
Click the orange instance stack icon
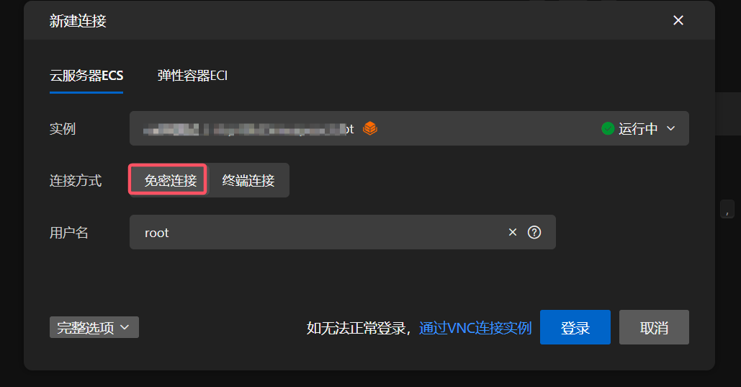(370, 128)
